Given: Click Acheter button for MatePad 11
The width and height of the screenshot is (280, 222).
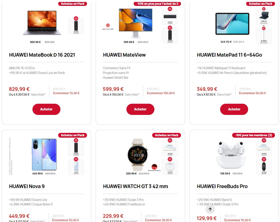Looking at the screenshot, I should click(x=234, y=109).
